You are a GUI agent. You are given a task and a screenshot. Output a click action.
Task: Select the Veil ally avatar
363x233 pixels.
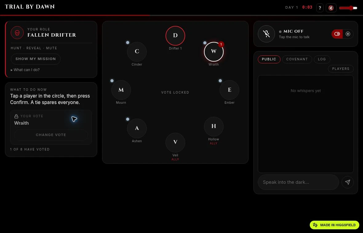[175, 143]
